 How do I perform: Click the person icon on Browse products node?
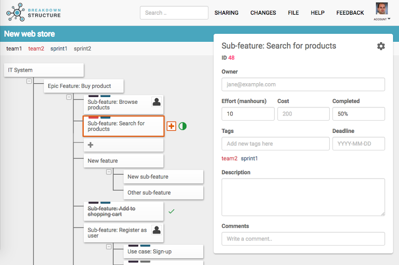(x=156, y=101)
